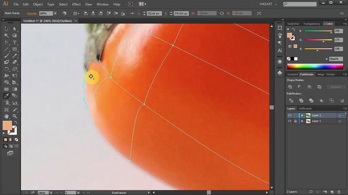Image resolution: width=348 pixels, height=195 pixels.
Task: Switch to the Transparency tab
Action: pos(312,24)
